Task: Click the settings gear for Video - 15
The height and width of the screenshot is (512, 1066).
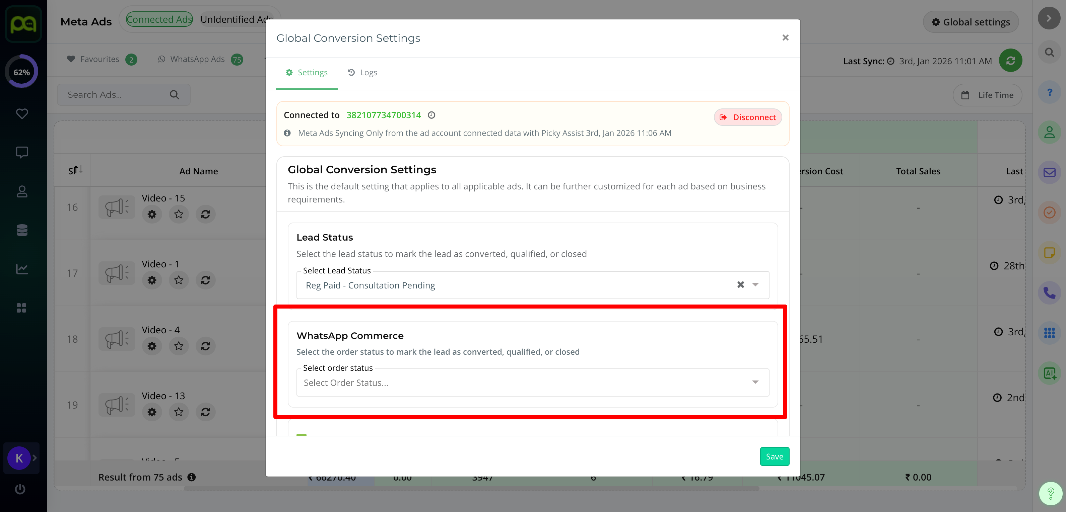Action: tap(152, 215)
